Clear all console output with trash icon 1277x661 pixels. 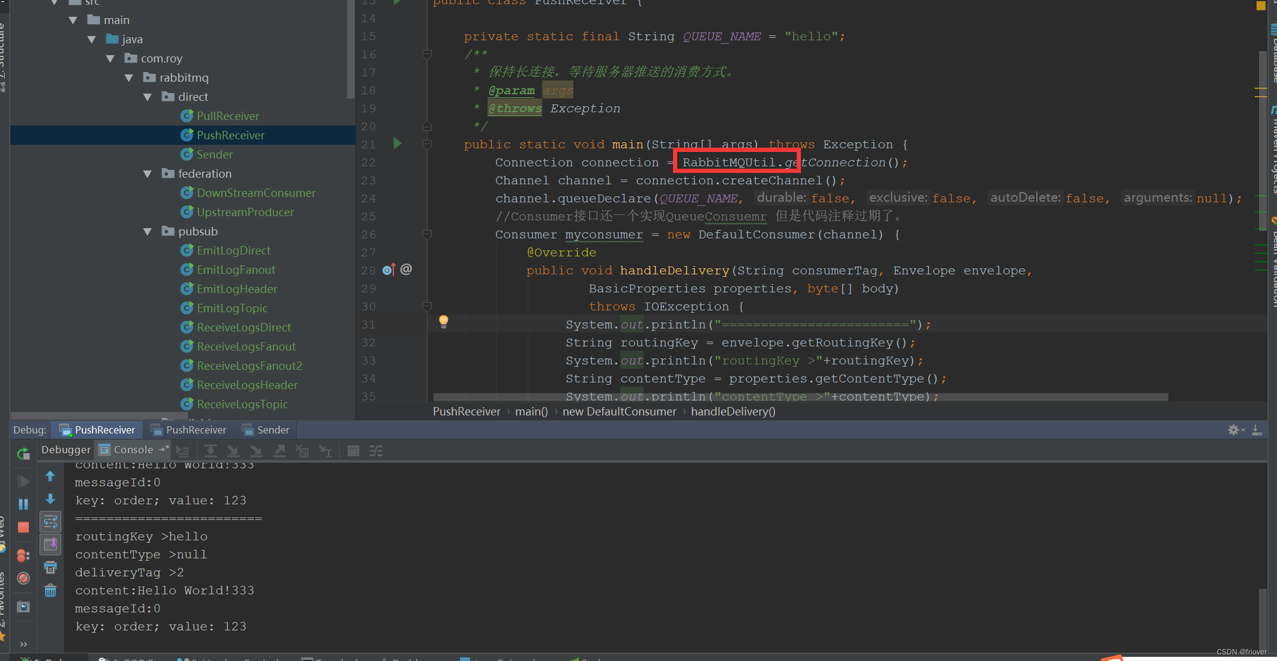[50, 591]
